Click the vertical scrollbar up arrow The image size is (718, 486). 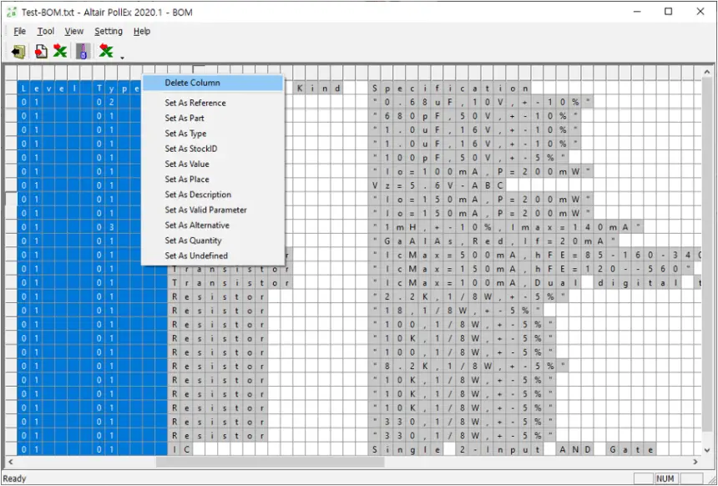tap(706, 73)
